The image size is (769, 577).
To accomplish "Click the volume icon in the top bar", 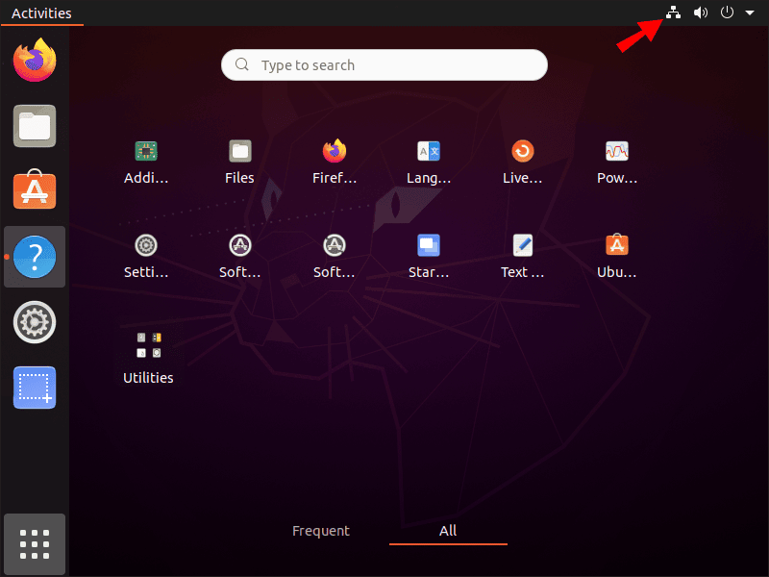I will coord(701,13).
